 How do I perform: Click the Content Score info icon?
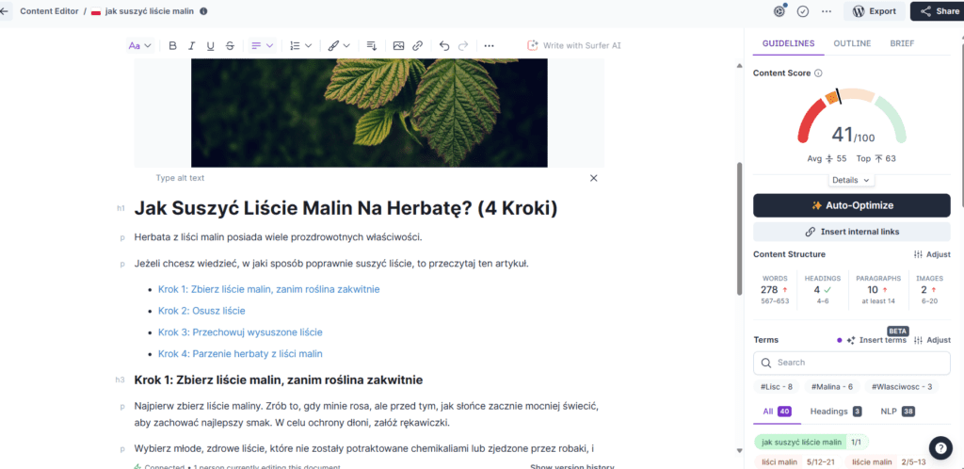[818, 73]
